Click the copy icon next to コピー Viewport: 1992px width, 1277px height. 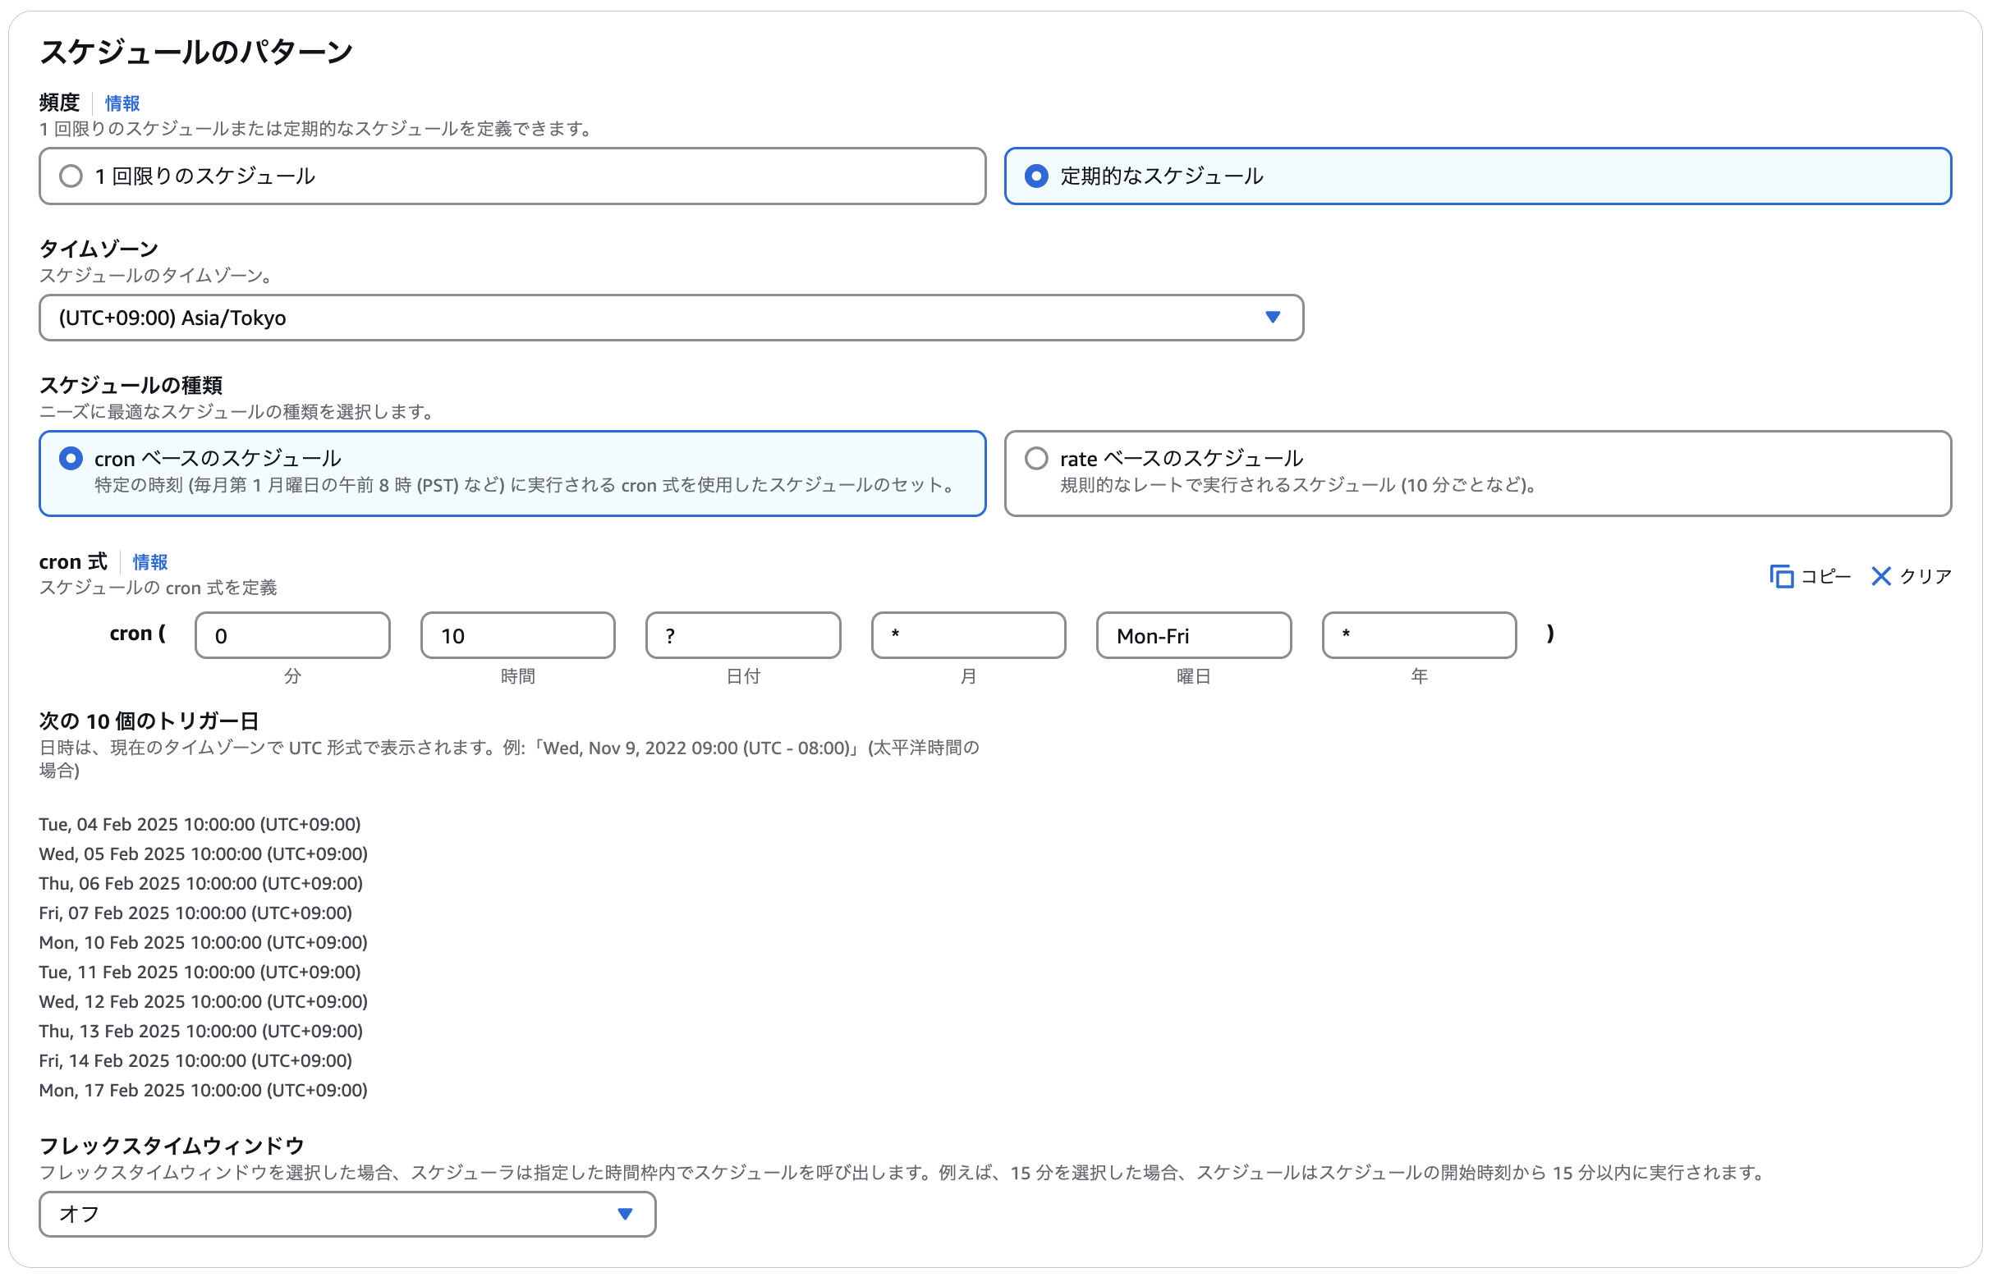(1781, 576)
